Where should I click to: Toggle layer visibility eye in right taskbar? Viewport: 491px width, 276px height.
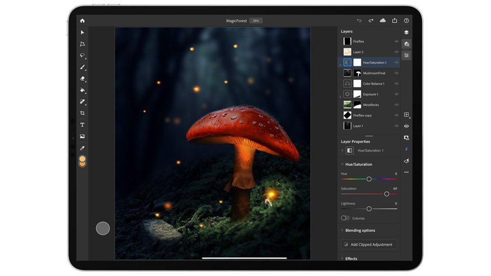click(406, 127)
